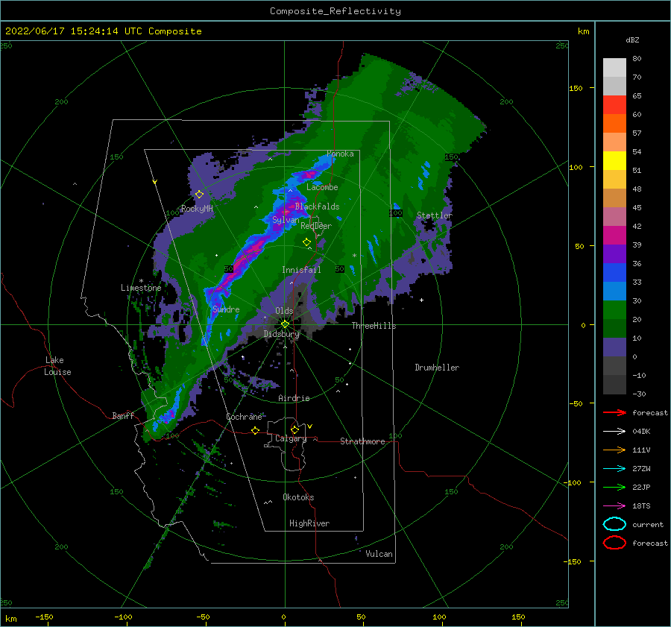Select the -10 dBZ dark gray swatch
The image size is (671, 627).
coord(614,385)
